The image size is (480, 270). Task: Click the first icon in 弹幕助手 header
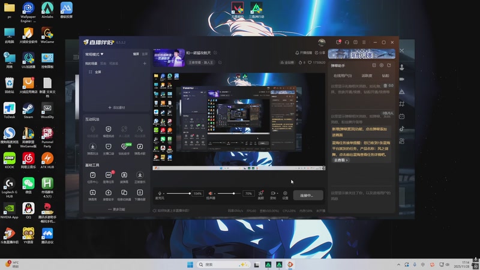374,65
